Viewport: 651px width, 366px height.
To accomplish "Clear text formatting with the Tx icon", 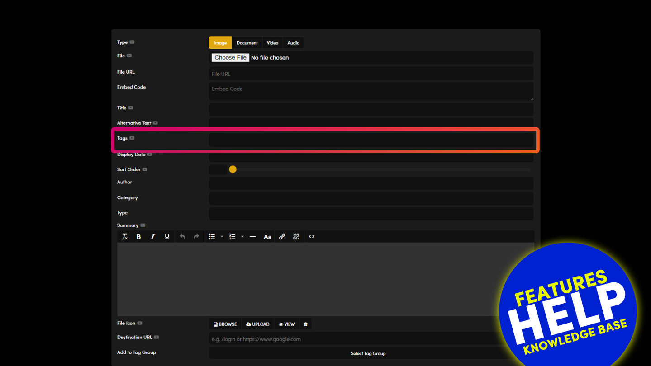I will coord(124,237).
